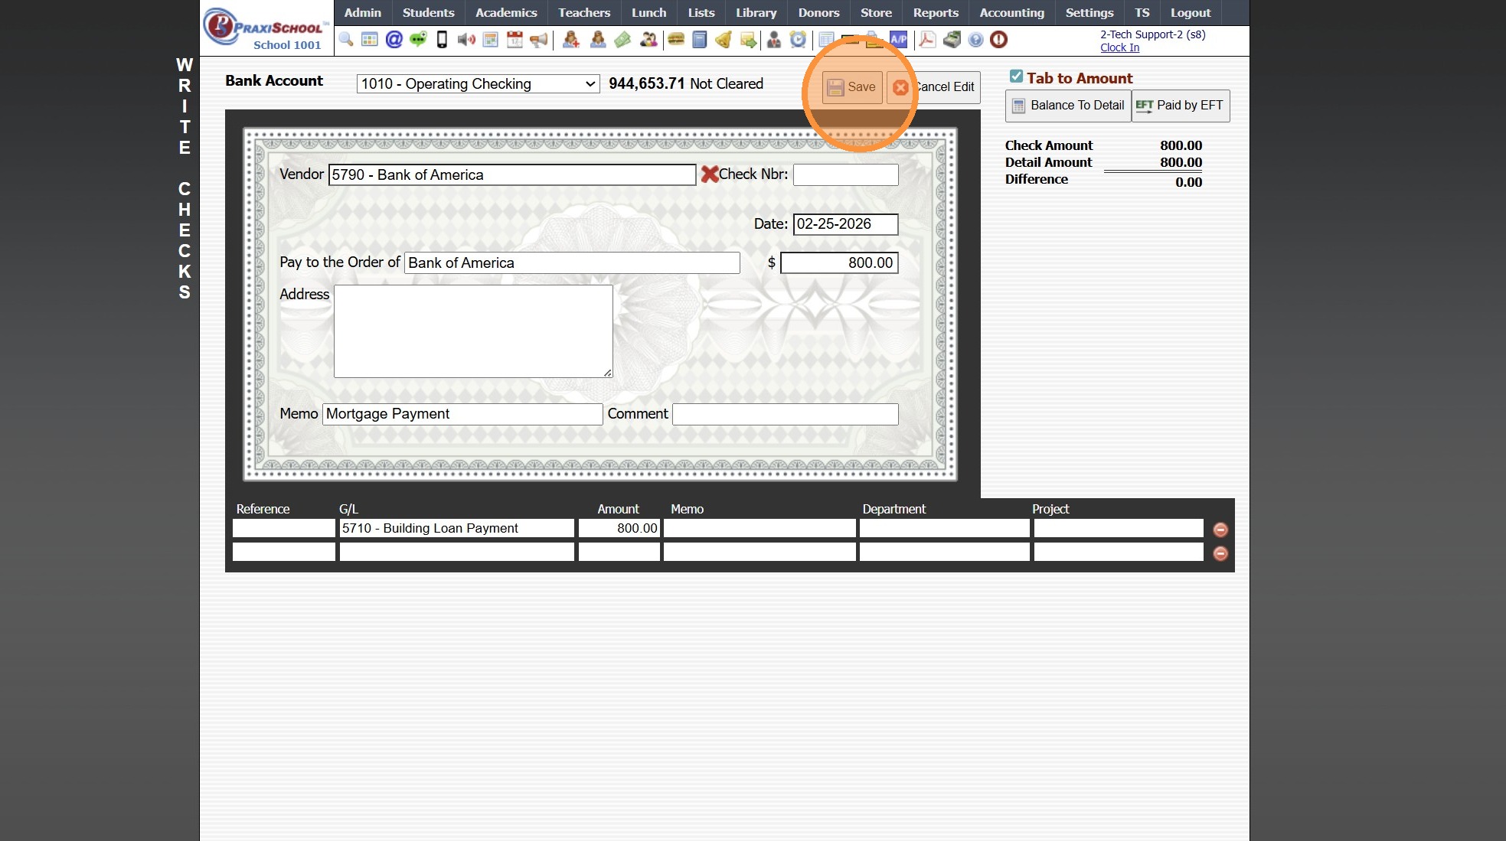Click the Paid by EFT button
Image resolution: width=1506 pixels, height=841 pixels.
click(x=1180, y=106)
